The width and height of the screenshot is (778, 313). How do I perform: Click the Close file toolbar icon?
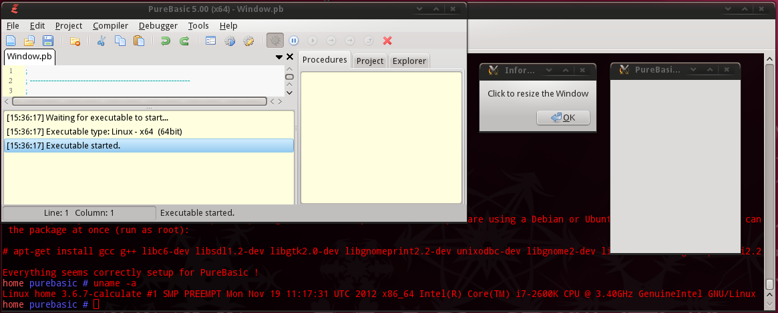(75, 41)
